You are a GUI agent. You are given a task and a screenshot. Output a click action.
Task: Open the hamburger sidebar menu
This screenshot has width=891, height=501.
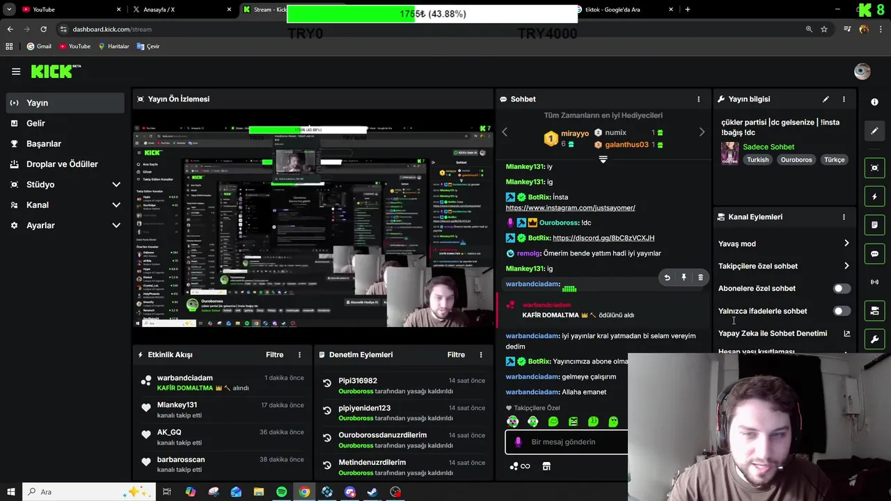pyautogui.click(x=16, y=71)
